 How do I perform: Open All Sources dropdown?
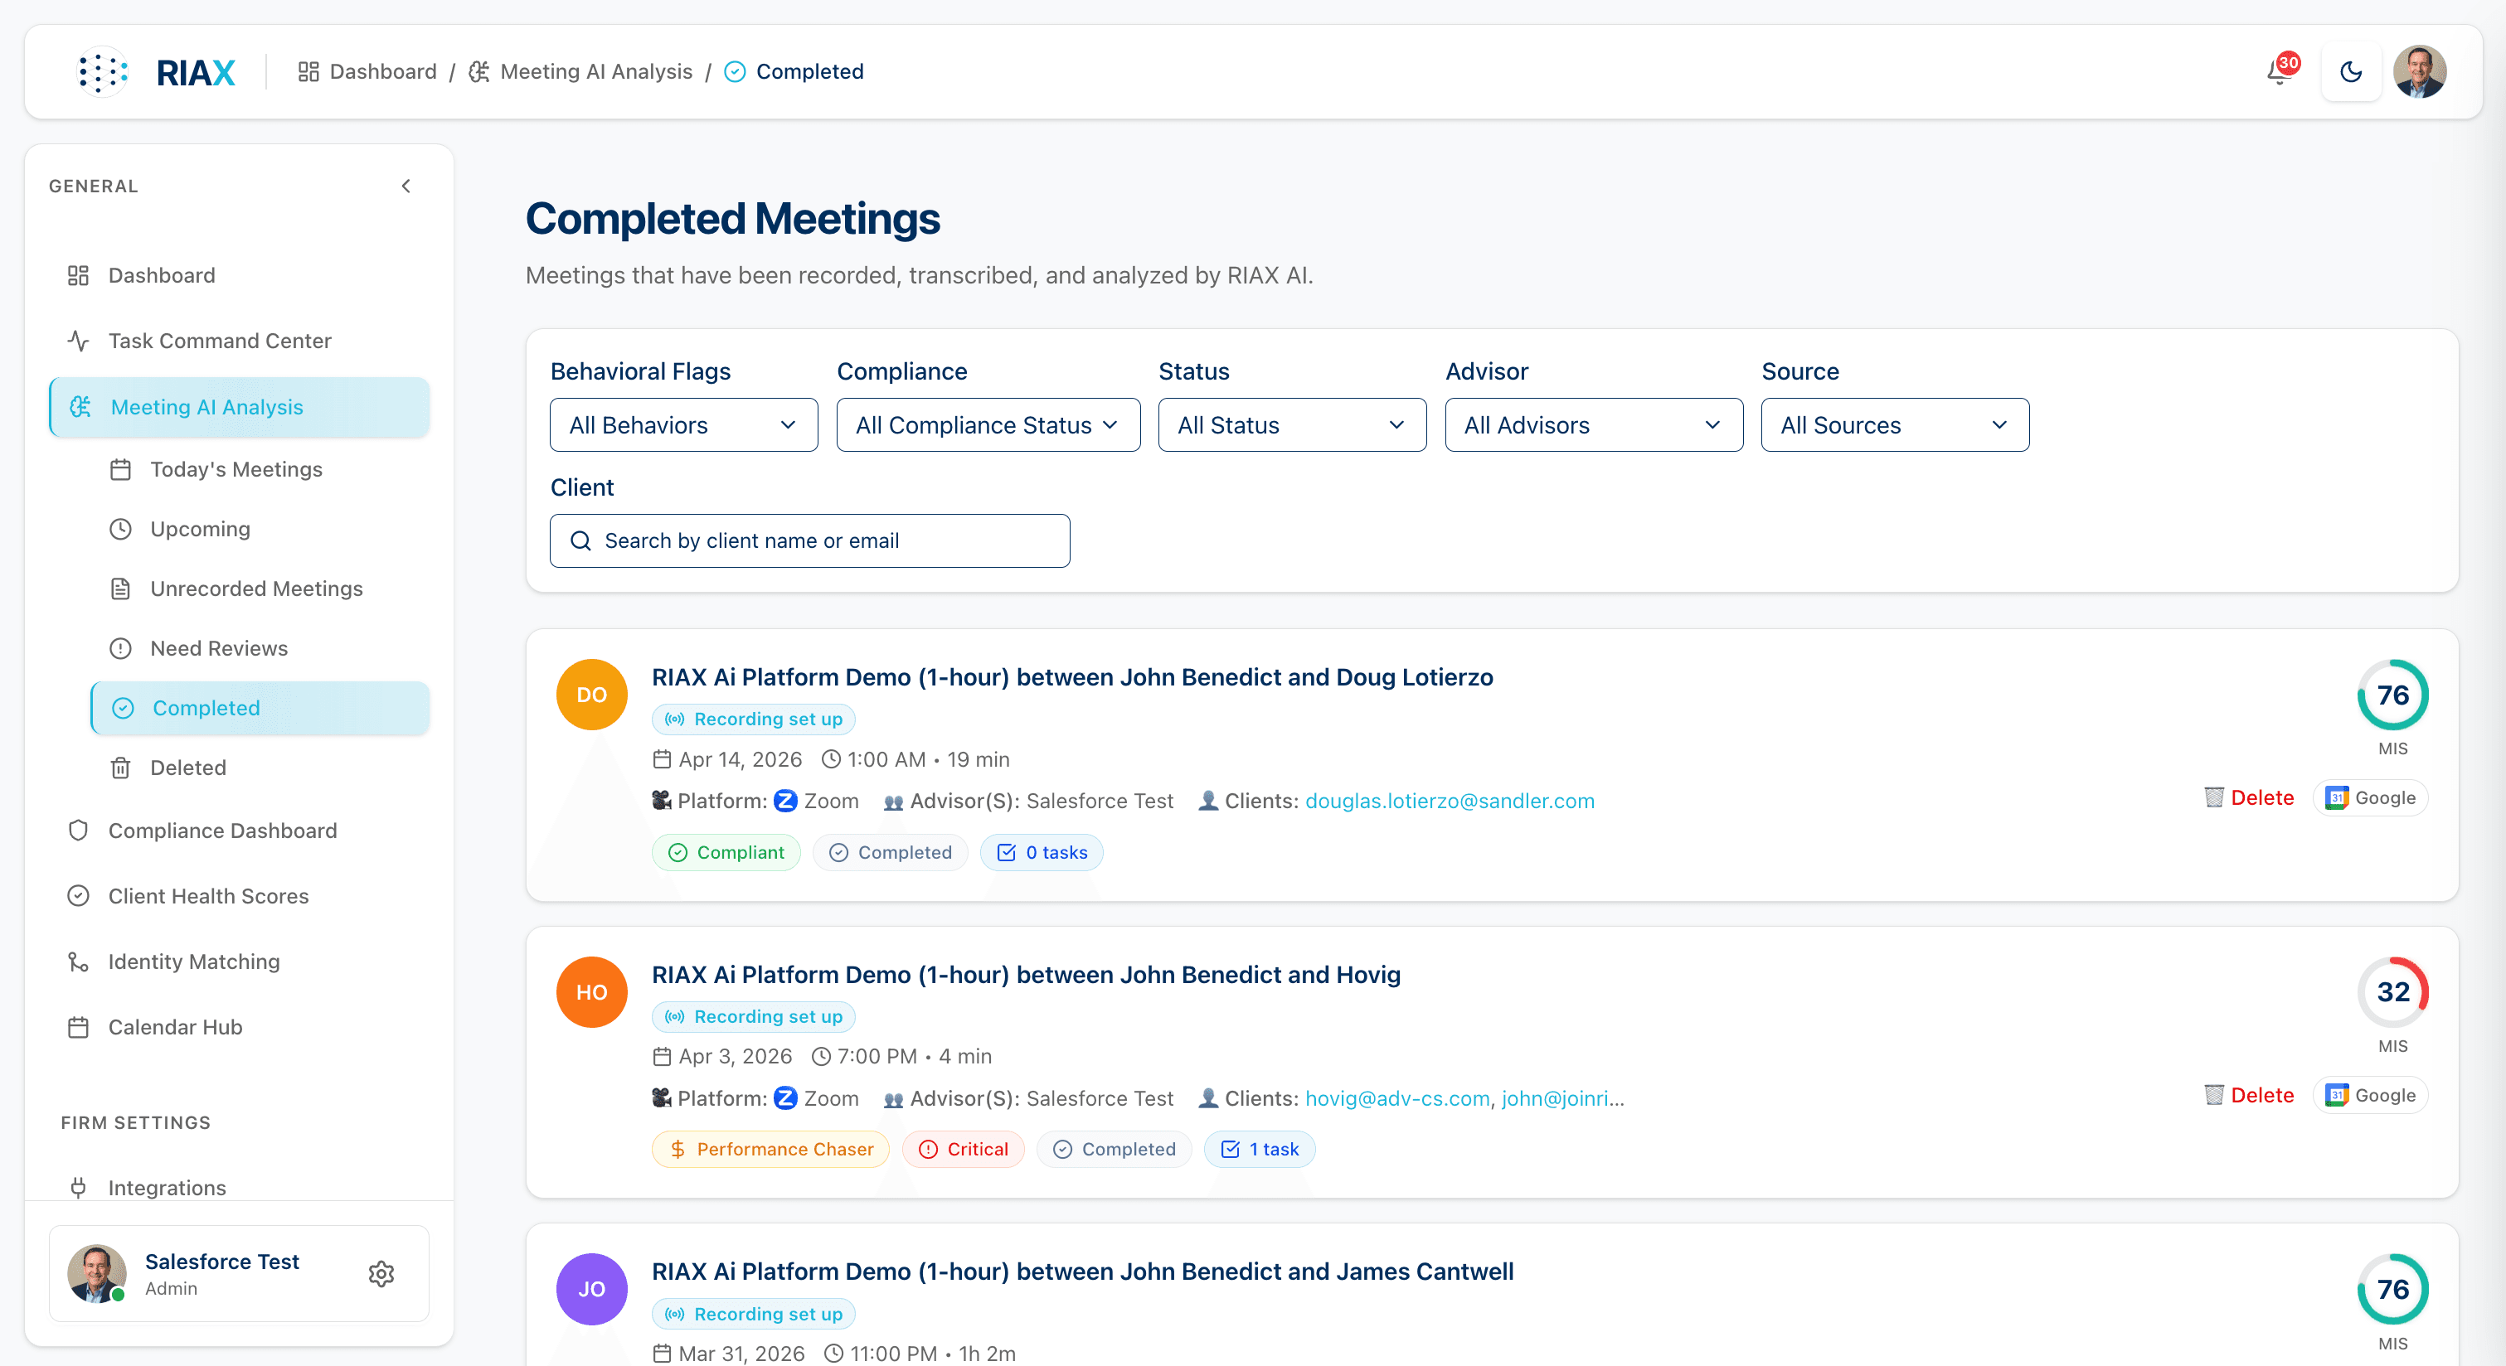coord(1894,425)
